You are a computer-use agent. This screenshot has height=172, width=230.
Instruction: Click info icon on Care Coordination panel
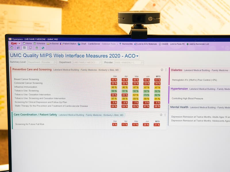161,115
